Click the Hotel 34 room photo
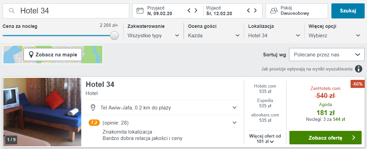Image resolution: width=367 pixels, height=149 pixels. click(42, 112)
